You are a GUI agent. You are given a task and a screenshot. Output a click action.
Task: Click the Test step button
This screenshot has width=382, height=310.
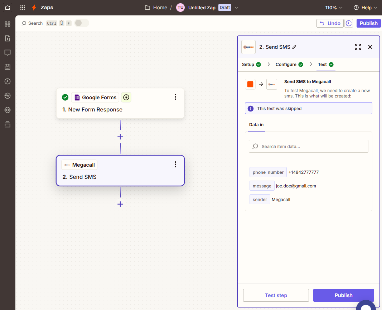click(x=276, y=295)
